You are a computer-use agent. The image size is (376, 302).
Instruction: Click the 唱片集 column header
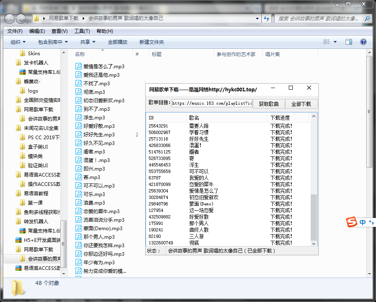click(273, 54)
